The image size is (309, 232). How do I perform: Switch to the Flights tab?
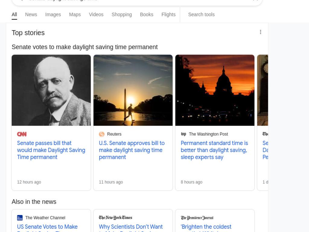(x=168, y=14)
